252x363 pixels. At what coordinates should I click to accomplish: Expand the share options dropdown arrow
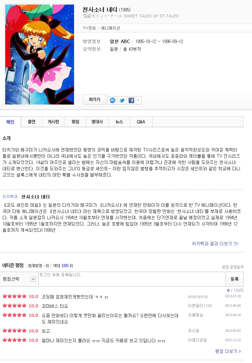(x=139, y=100)
